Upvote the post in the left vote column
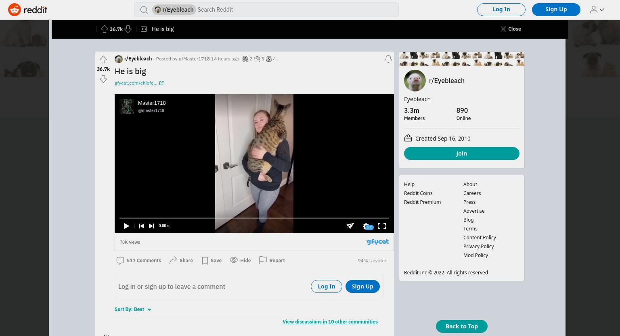 click(103, 60)
